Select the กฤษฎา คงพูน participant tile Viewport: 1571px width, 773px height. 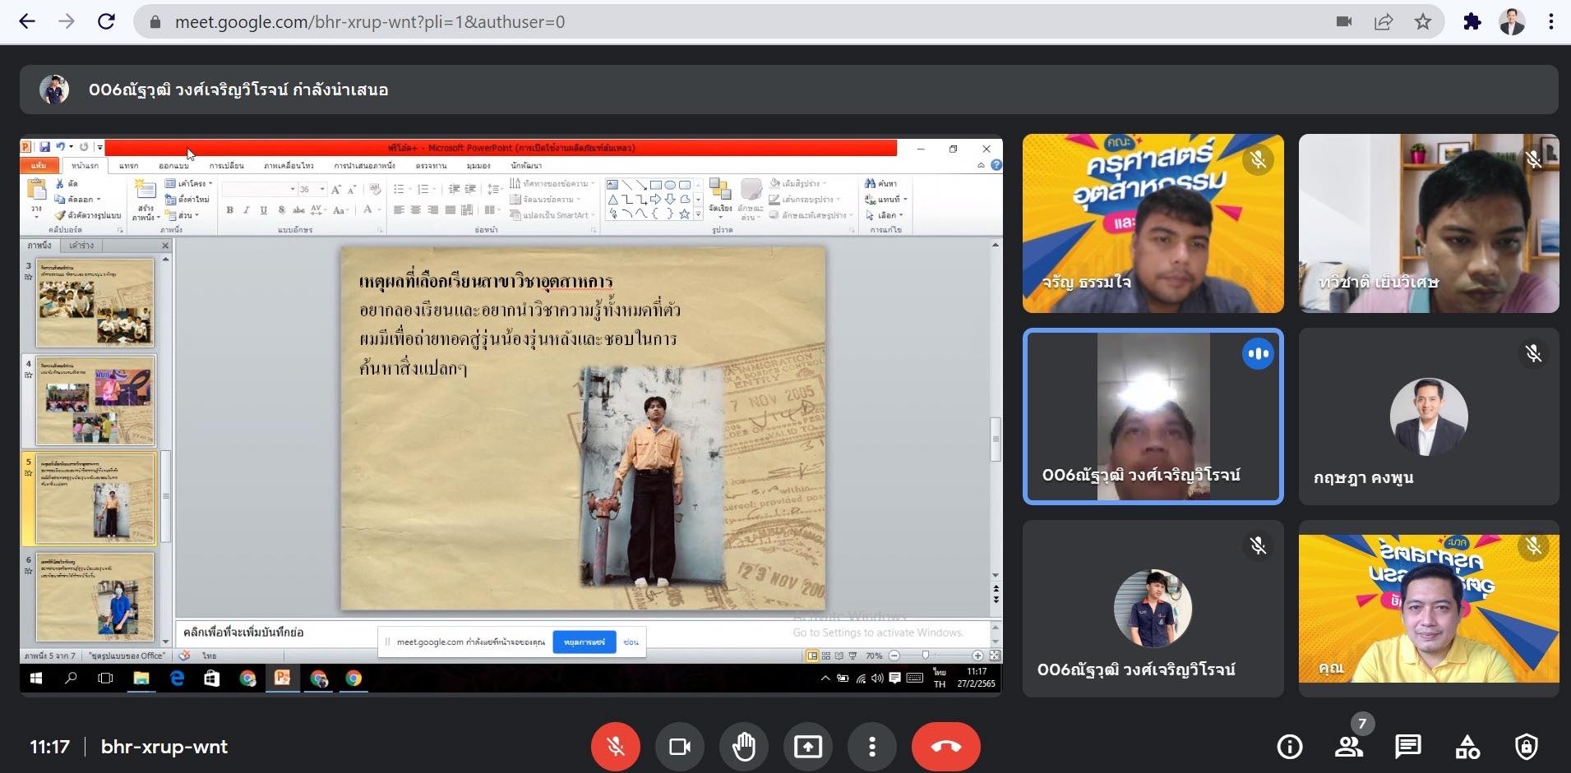pyautogui.click(x=1429, y=416)
